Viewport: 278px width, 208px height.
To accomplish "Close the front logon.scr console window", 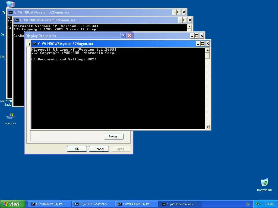I will click(x=208, y=44).
